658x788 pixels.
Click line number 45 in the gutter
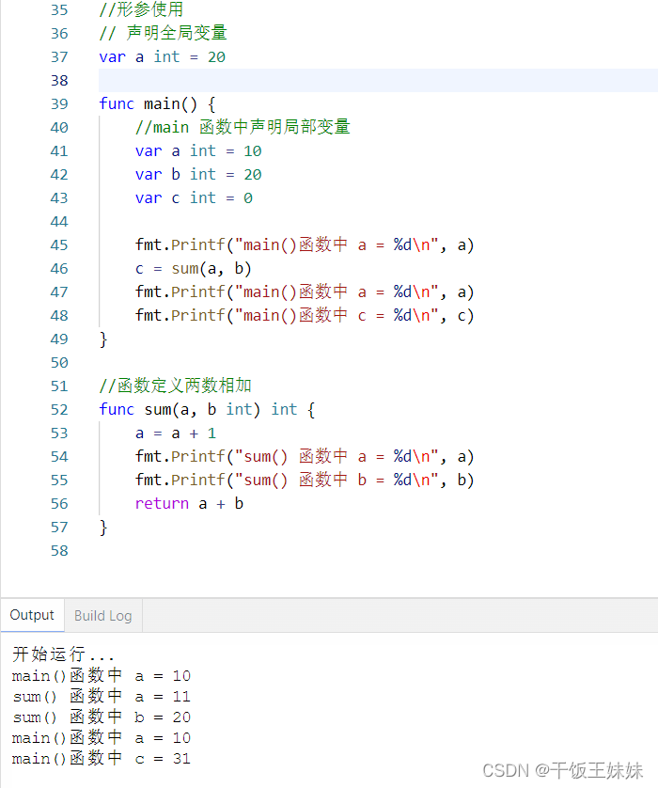click(x=59, y=244)
